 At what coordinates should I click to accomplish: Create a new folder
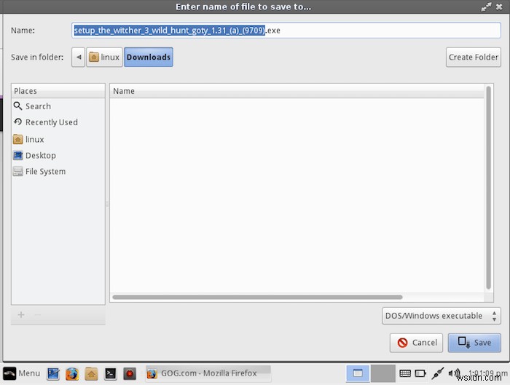click(x=474, y=57)
